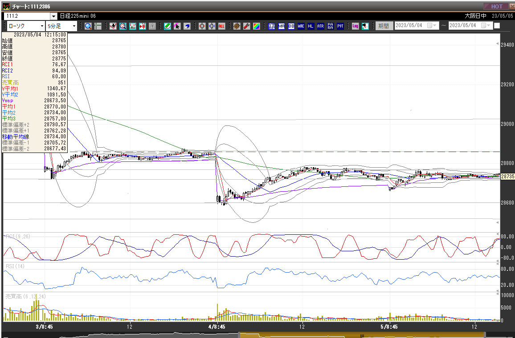Click the crosshair cursor icon
The height and width of the screenshot is (338, 515).
98,26
